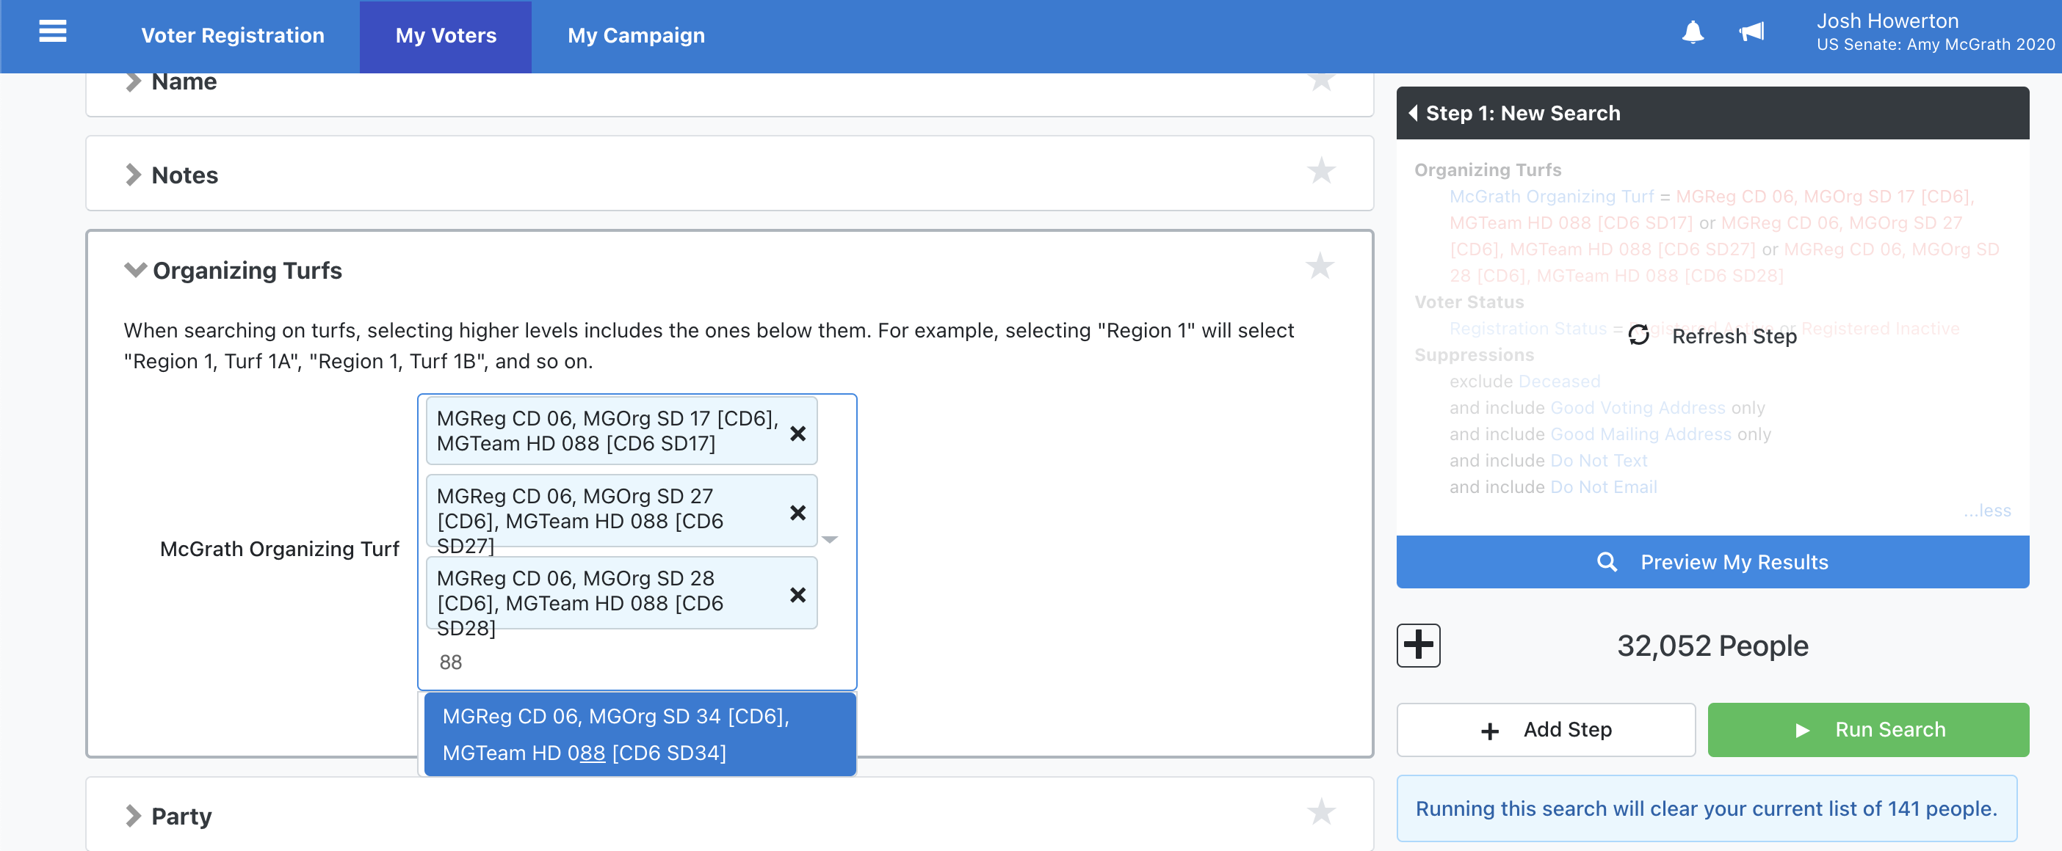Switch to the My Campaign tab
Image resolution: width=2062 pixels, height=851 pixels.
[x=636, y=36]
